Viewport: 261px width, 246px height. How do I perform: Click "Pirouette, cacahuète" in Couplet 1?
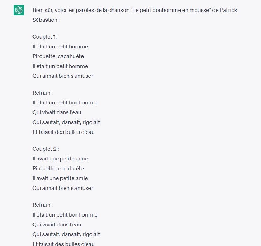58,56
